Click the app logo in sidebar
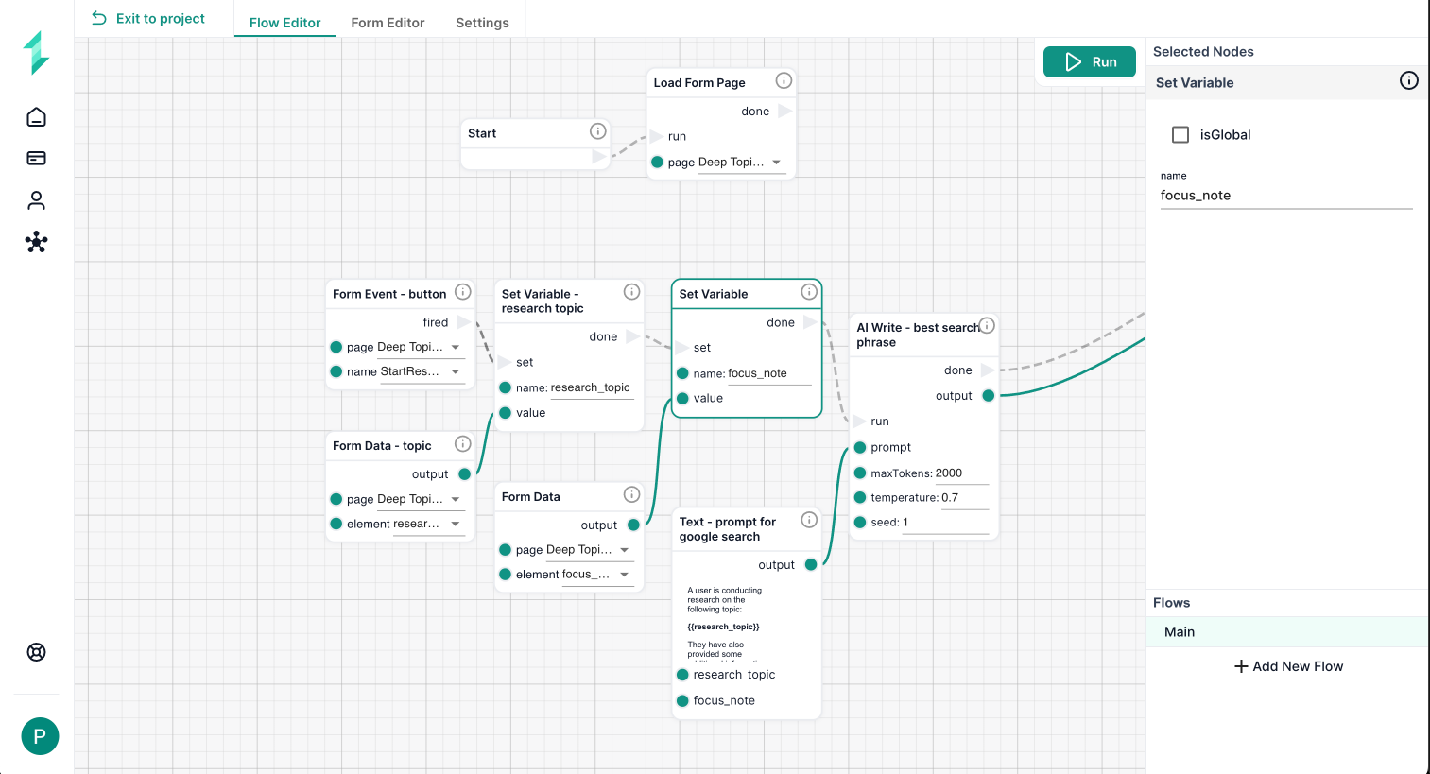The height and width of the screenshot is (774, 1430). click(x=36, y=53)
